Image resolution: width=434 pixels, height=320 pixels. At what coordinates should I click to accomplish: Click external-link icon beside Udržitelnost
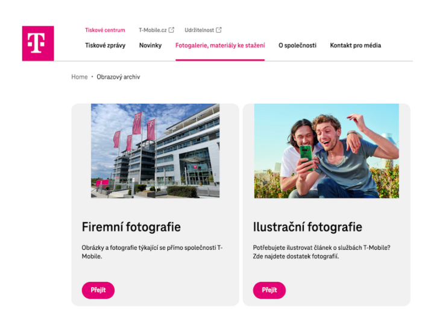[219, 30]
